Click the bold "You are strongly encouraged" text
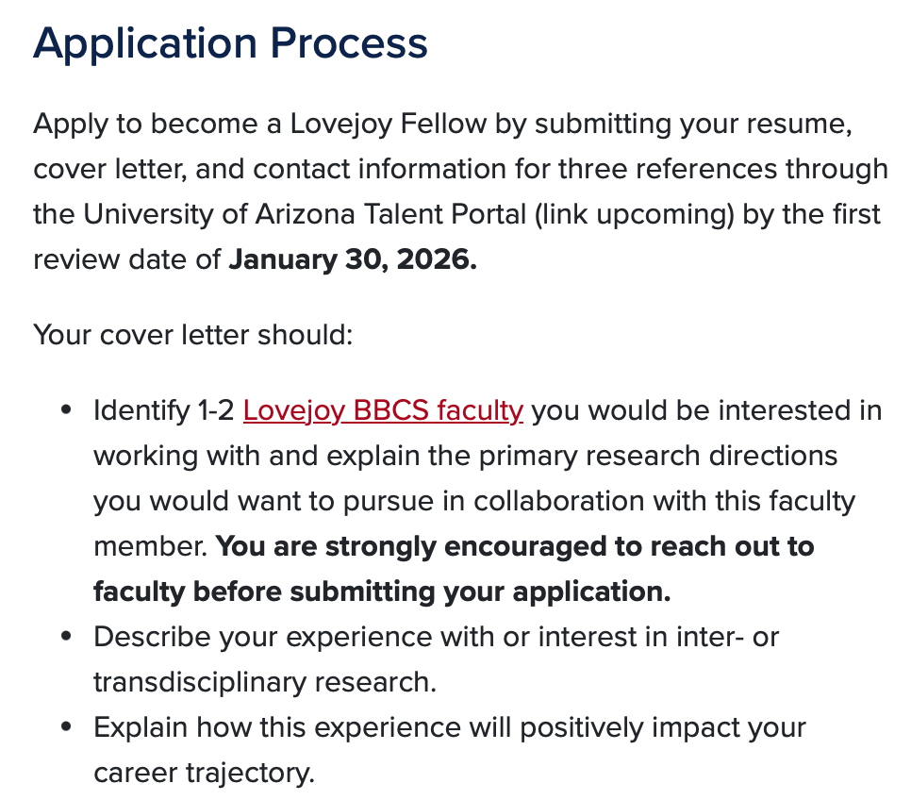 (x=514, y=547)
